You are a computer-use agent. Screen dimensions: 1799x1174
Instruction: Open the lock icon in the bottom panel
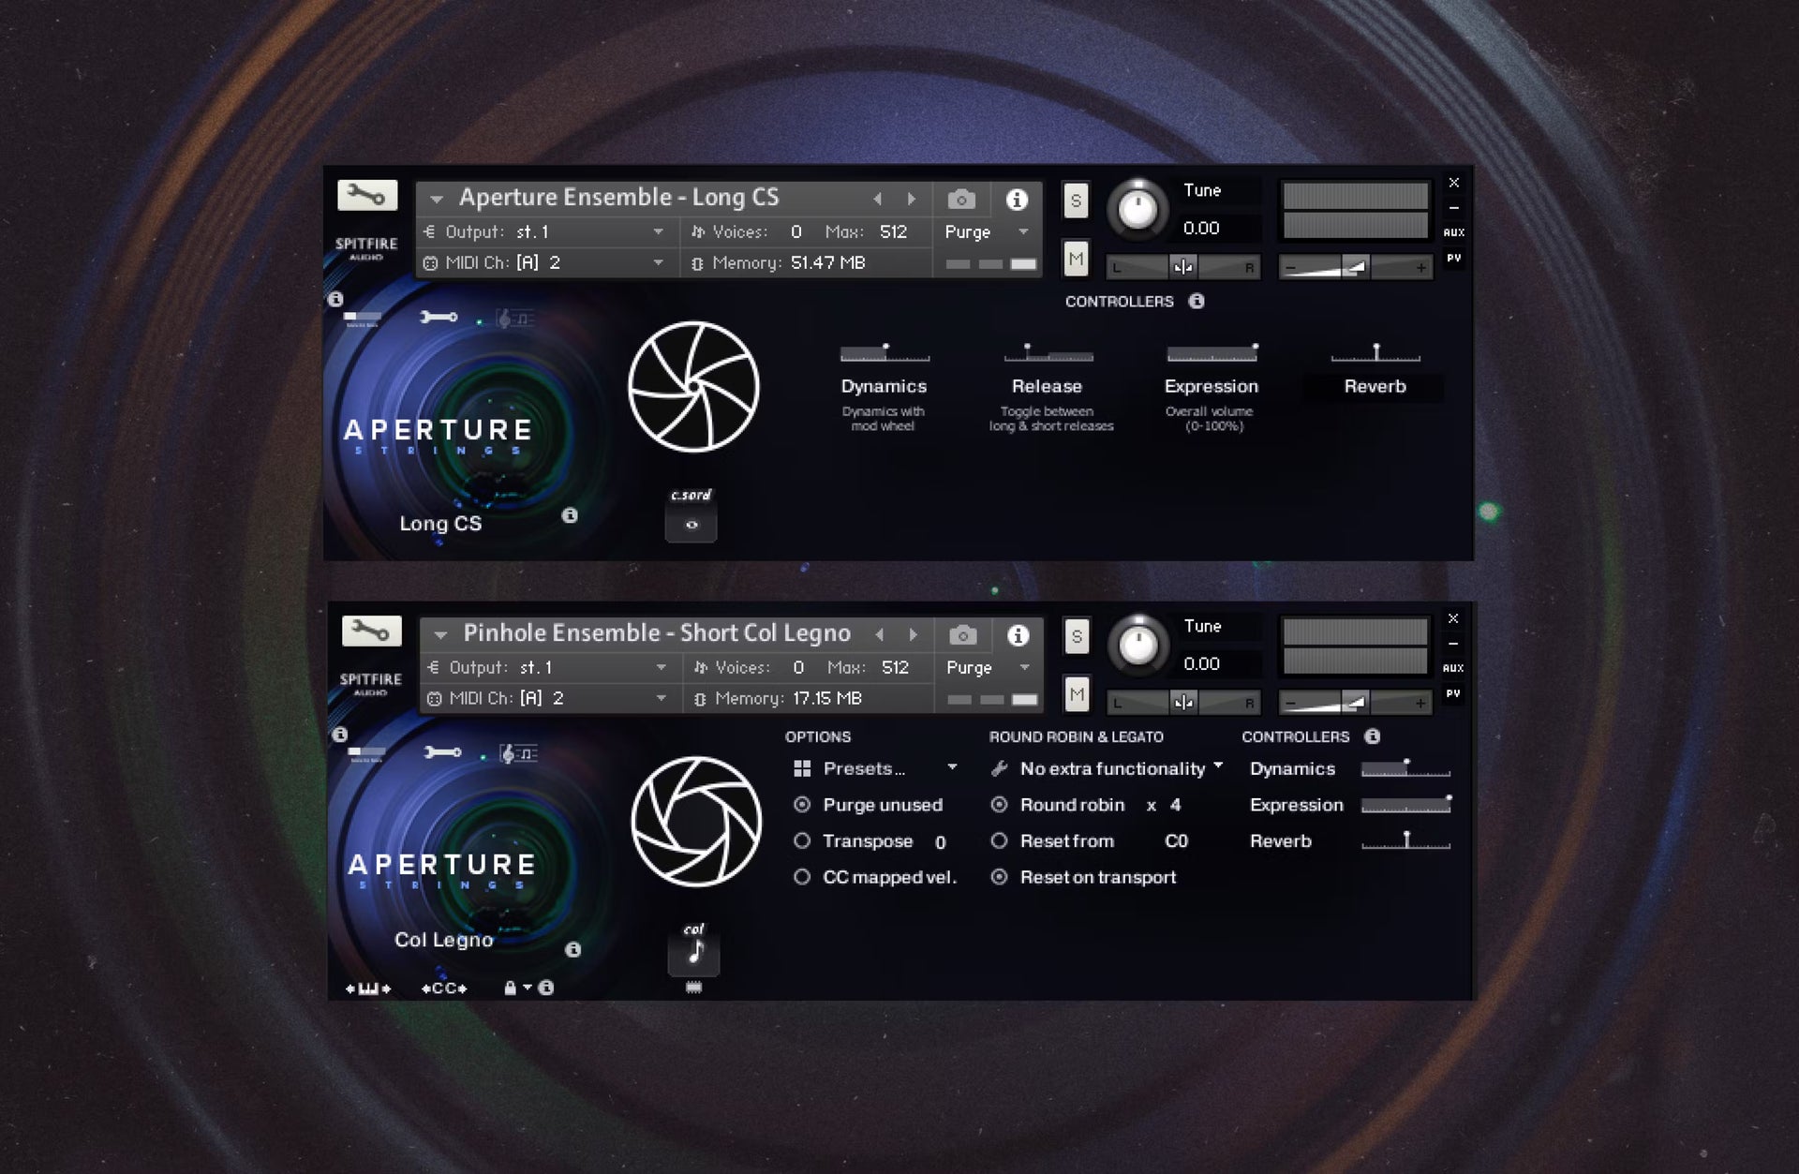510,988
